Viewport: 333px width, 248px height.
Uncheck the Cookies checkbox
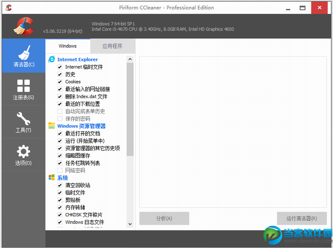pos(60,82)
